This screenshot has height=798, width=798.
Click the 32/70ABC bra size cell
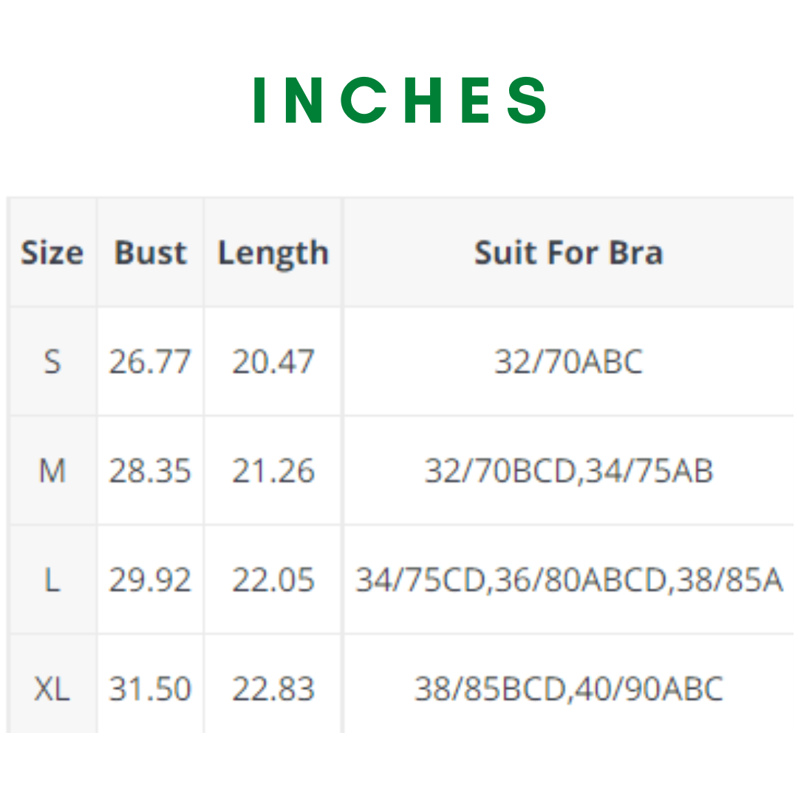click(x=568, y=362)
